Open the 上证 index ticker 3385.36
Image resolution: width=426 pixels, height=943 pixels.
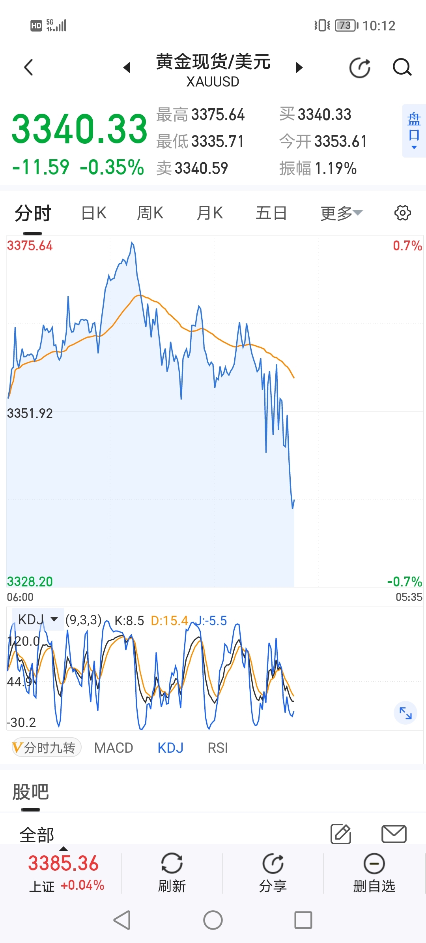click(64, 873)
